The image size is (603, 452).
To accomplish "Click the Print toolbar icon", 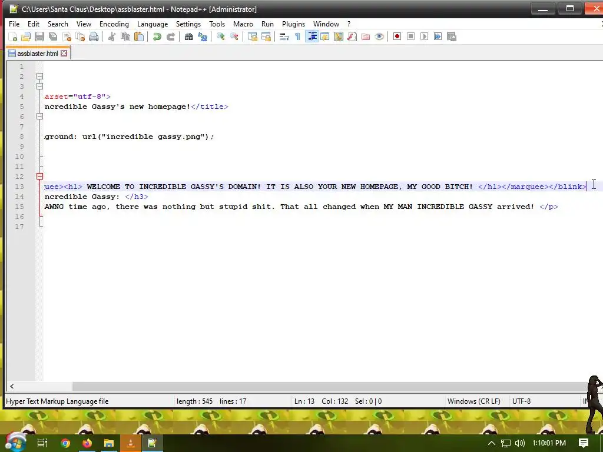I will click(94, 36).
